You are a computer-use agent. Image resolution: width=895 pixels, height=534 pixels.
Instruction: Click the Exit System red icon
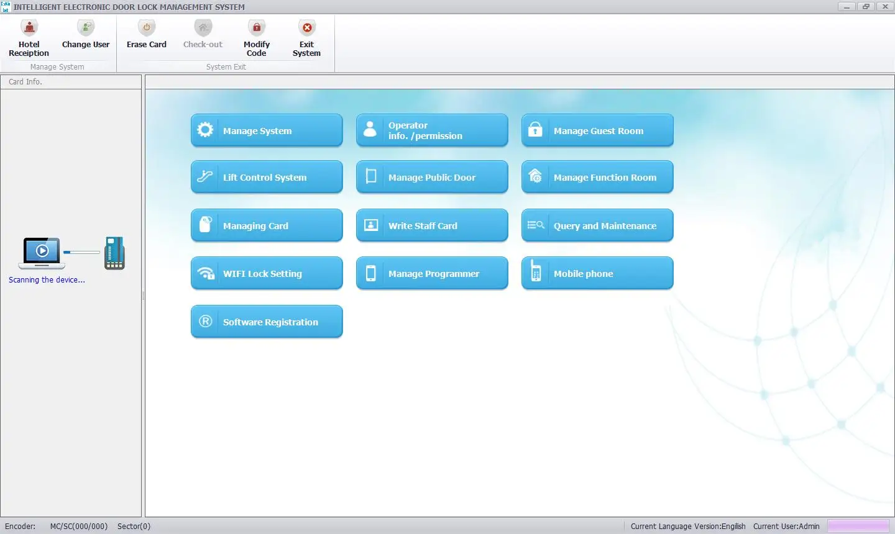click(306, 28)
